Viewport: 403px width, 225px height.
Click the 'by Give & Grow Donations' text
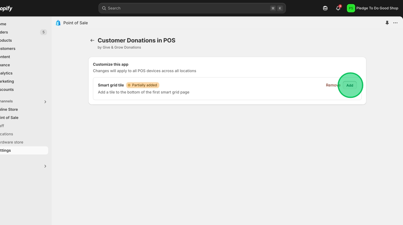[x=119, y=47]
